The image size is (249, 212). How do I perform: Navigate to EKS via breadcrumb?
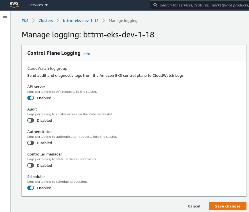click(25, 21)
